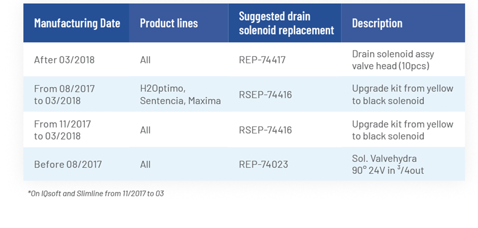The width and height of the screenshot is (478, 228).
Task: Select the Suggested drain solenoid replacement header
Action: point(286,23)
